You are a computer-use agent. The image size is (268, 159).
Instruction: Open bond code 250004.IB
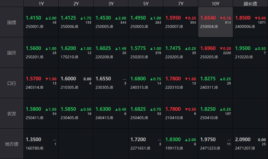tap(209, 26)
